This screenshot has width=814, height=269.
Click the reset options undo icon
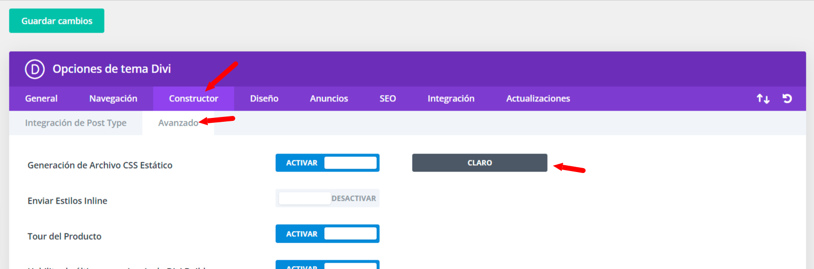(787, 98)
